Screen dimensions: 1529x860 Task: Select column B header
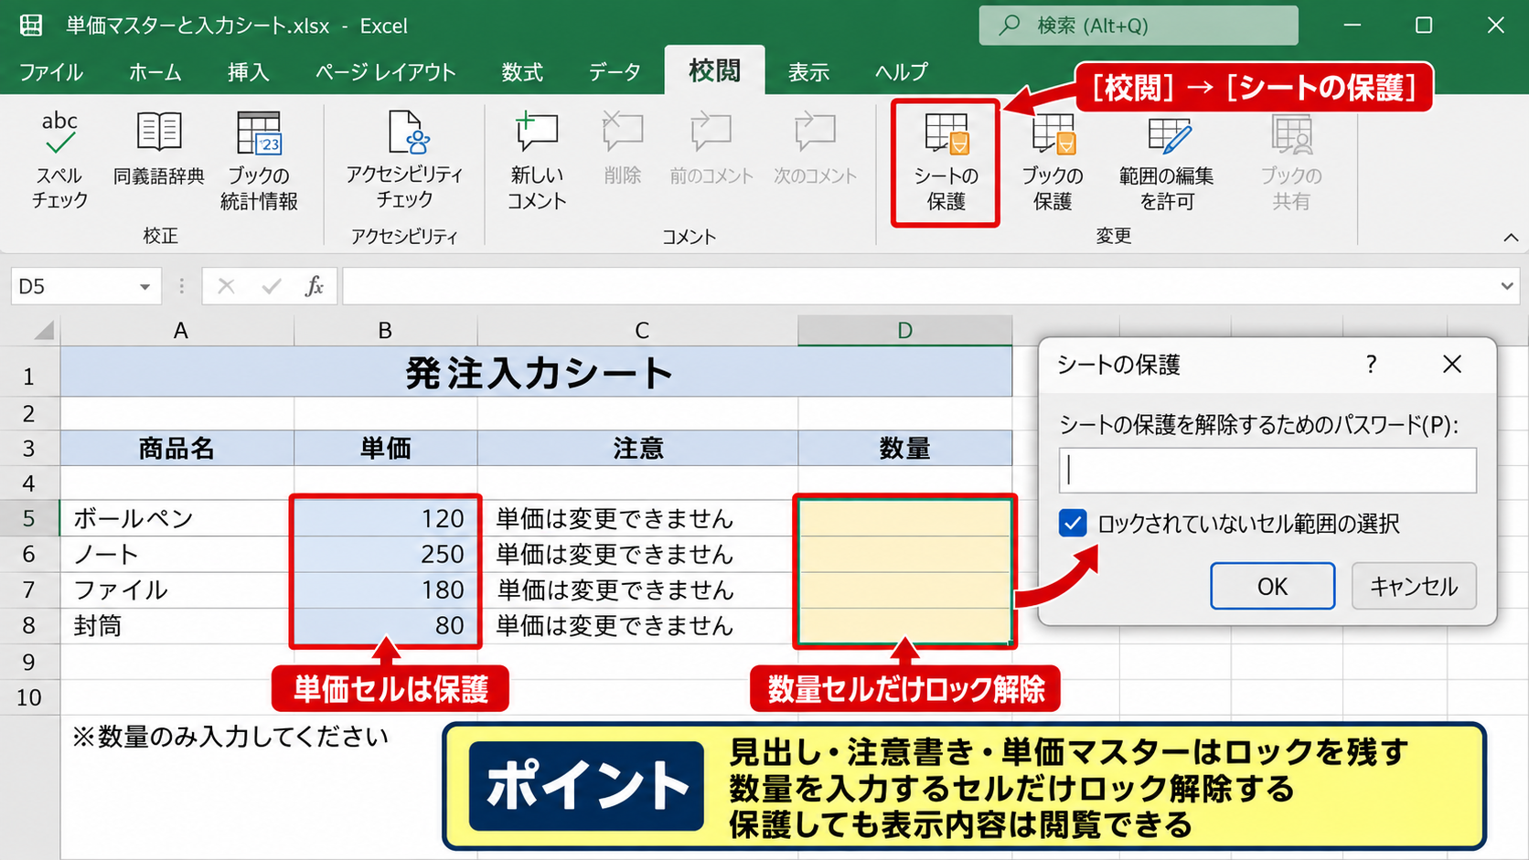385,330
